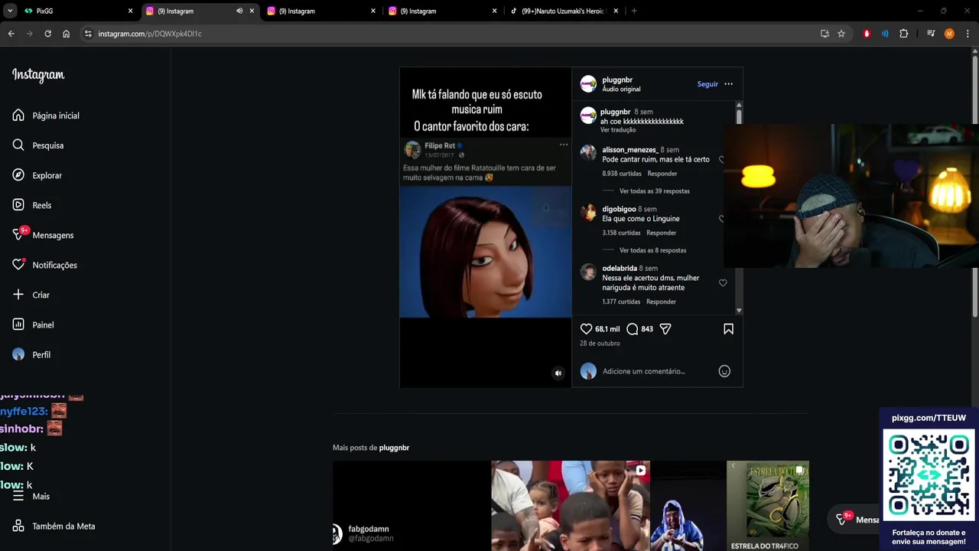
Task: Reply to digobigoo comment
Action: tap(661, 233)
